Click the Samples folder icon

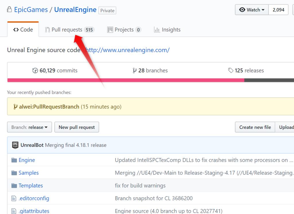point(14,173)
